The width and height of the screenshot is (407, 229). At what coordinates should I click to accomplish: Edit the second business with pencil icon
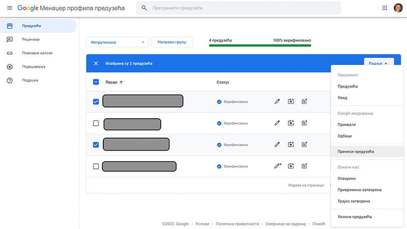pos(277,123)
